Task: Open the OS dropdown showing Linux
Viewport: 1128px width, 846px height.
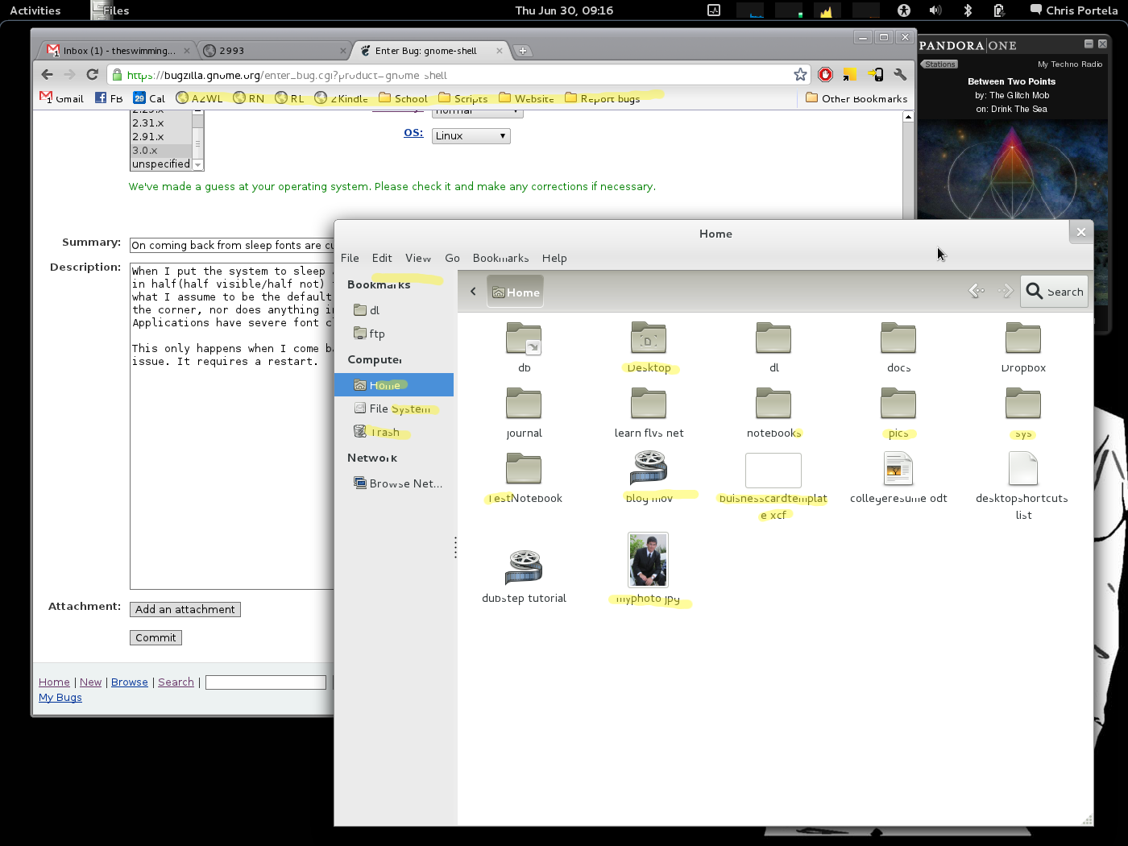Action: [x=471, y=136]
